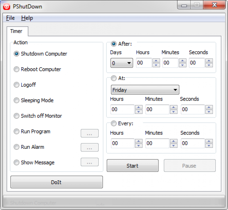
Task: Decrease Every Hours with down arrow
Action: tap(139, 146)
